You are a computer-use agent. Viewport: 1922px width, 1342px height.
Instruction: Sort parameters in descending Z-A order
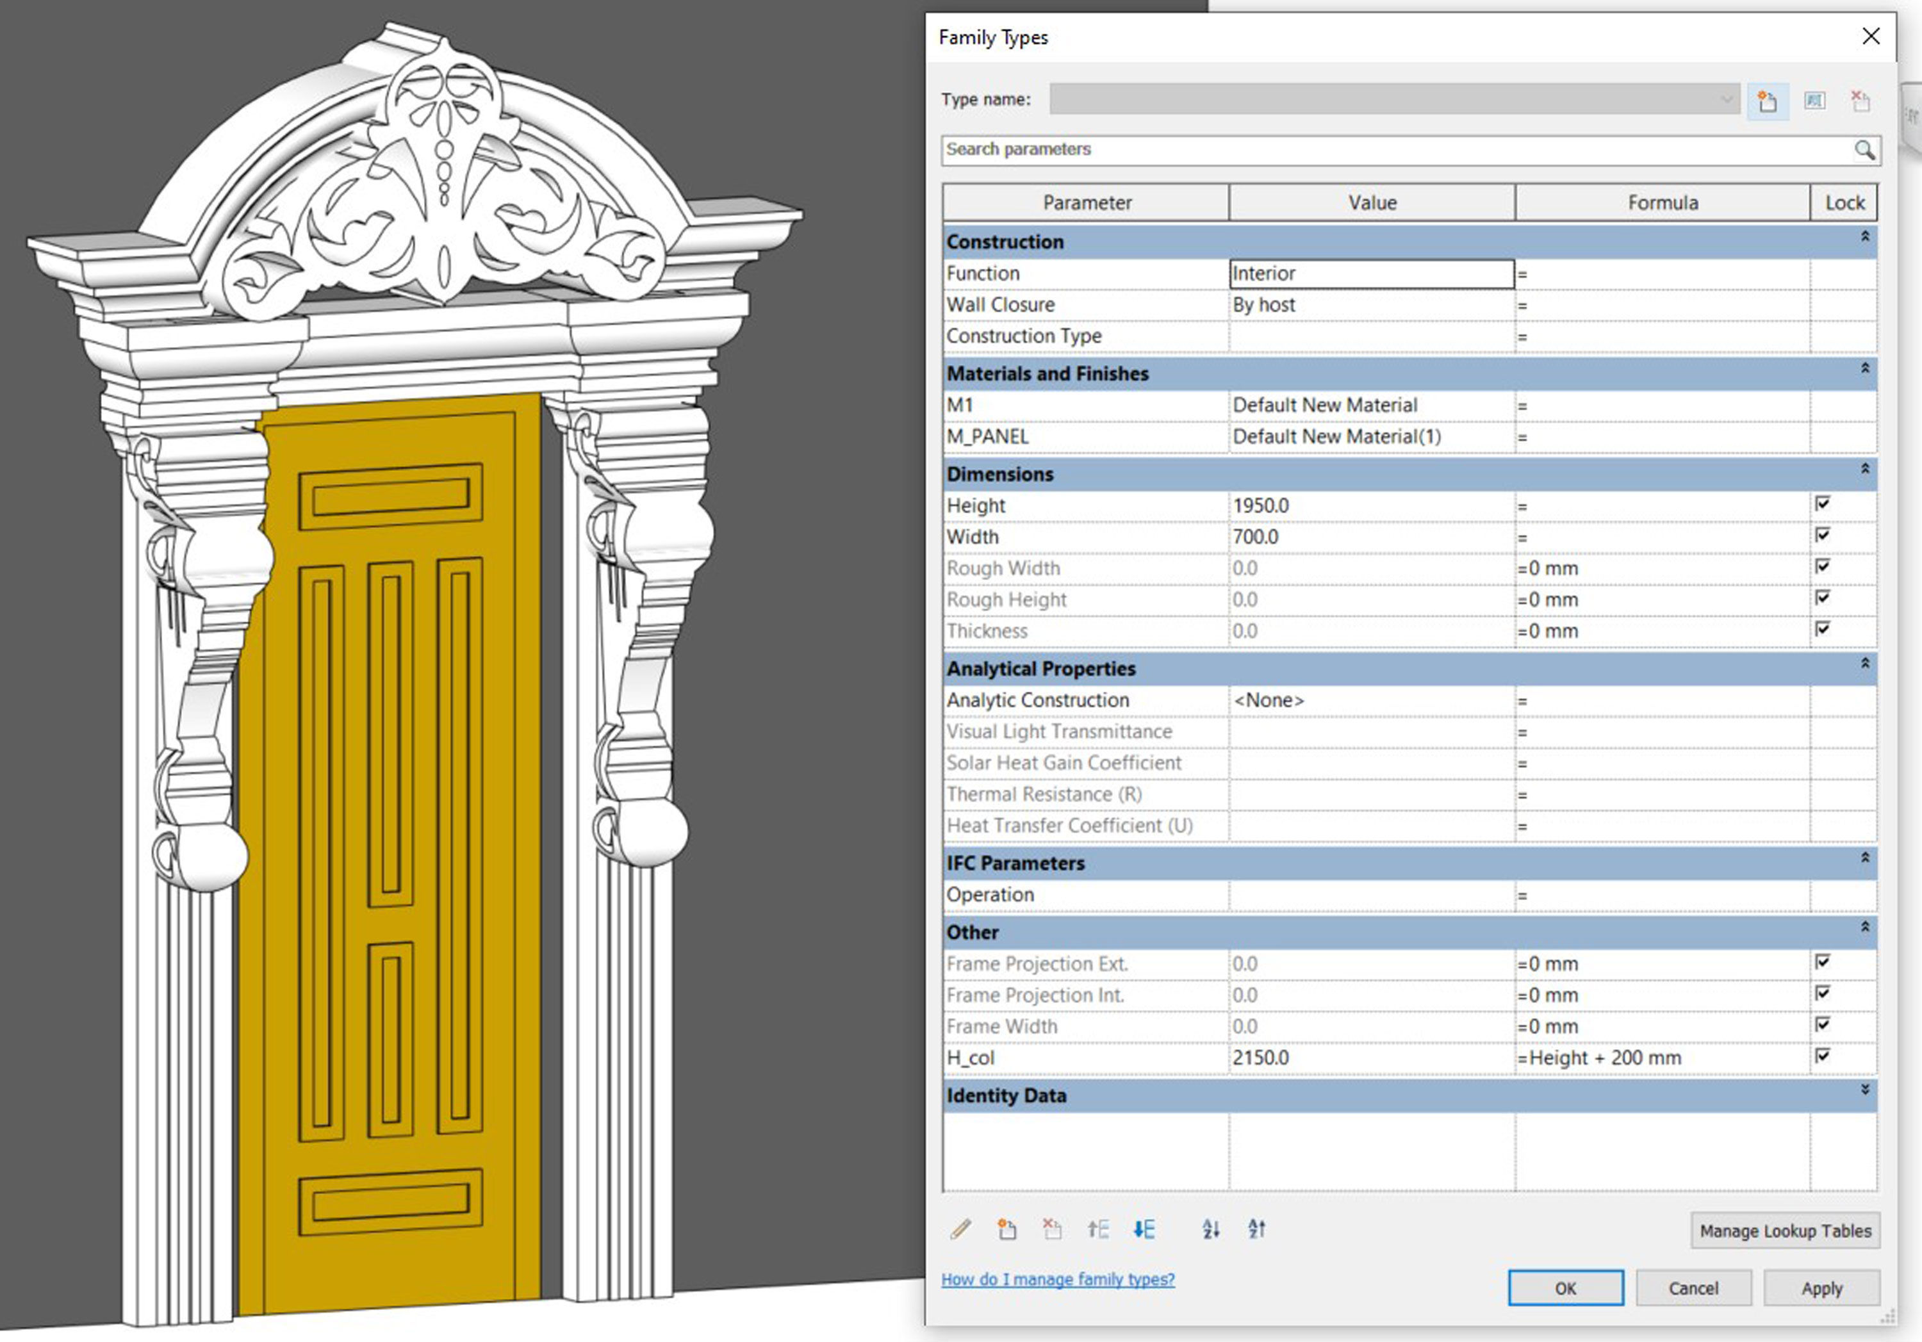coord(1256,1229)
